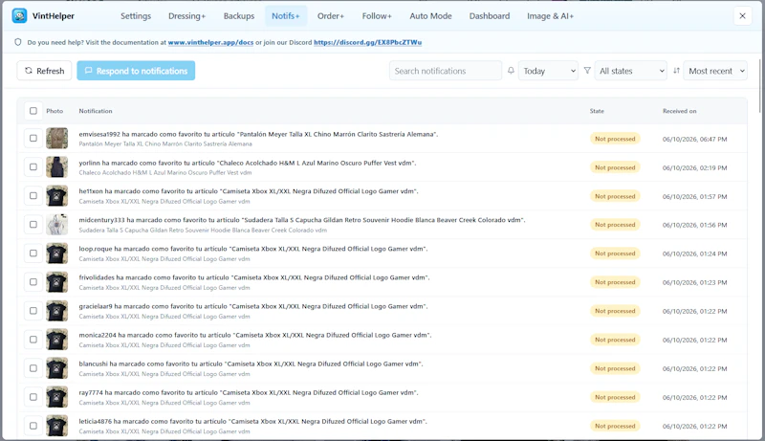Go to the Order+ tab
This screenshot has height=441, width=765.
coord(331,15)
